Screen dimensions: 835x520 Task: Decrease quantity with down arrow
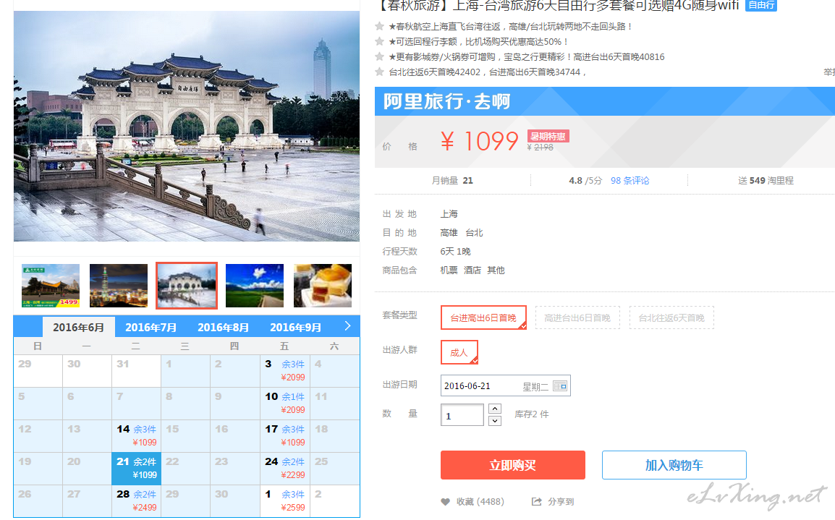click(495, 420)
